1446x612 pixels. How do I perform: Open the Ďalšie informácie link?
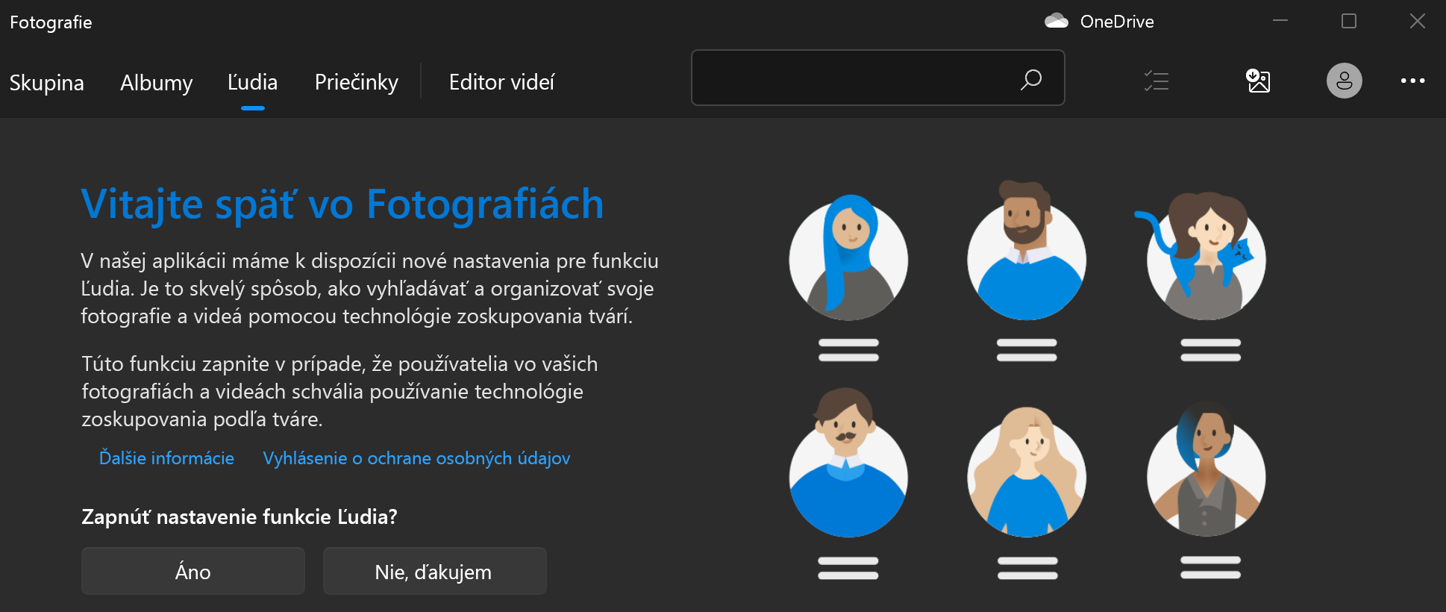pos(166,458)
